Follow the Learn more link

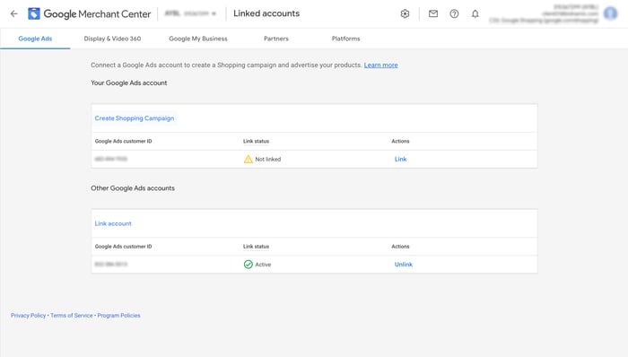[x=380, y=65]
